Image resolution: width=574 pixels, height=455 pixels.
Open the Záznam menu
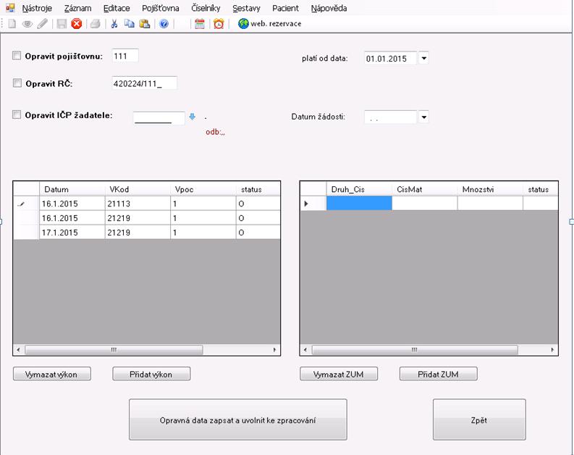tap(77, 8)
